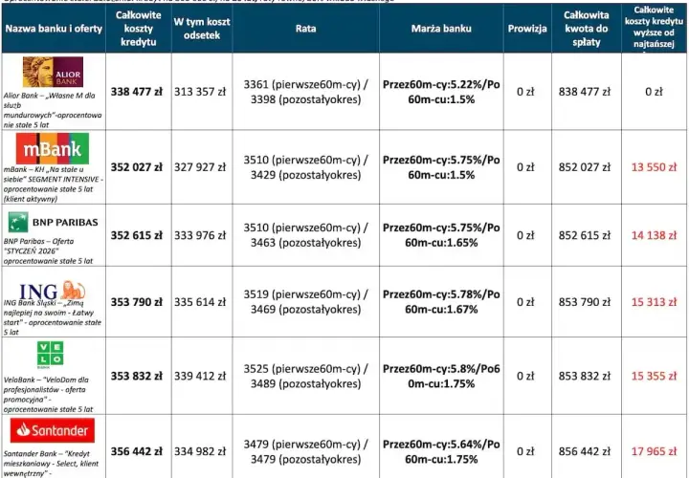The height and width of the screenshot is (478, 689).
Task: Select total repayment '856 442 zł'
Action: (x=585, y=451)
